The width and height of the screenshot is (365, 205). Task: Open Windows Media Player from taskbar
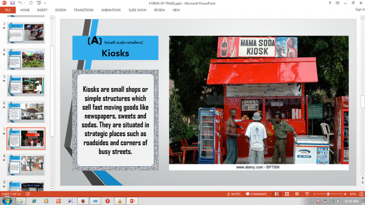pos(46,201)
